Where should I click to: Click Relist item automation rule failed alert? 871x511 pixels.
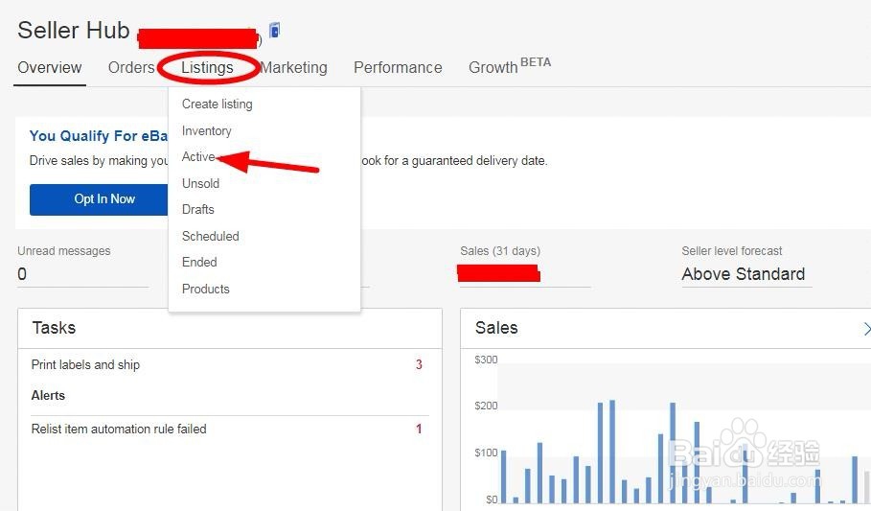[x=119, y=430]
